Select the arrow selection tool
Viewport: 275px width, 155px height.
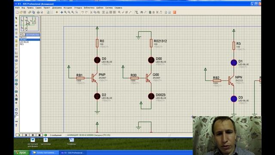click(16, 18)
